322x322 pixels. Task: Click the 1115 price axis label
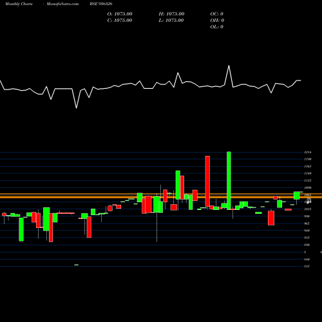308,180
